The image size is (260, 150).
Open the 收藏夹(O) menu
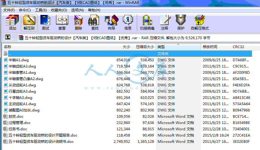point(59,10)
